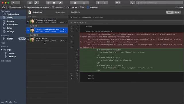Viewport: 184px width, 104px height.
Task: Click the HEAD badge
Action: (22, 39)
